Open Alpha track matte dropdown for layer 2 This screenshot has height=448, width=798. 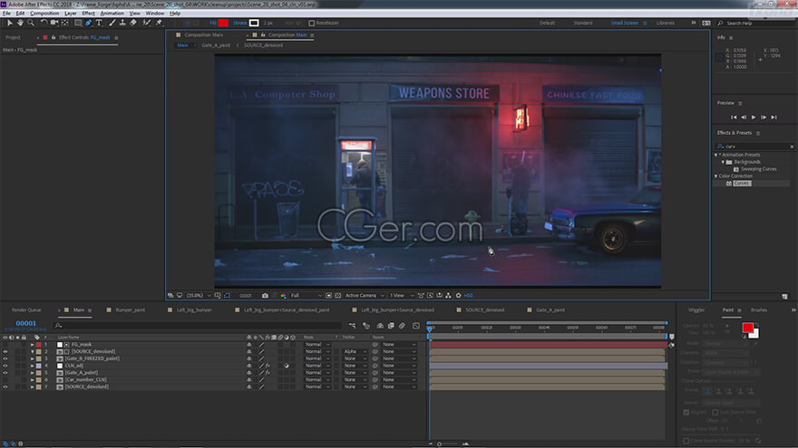(355, 351)
